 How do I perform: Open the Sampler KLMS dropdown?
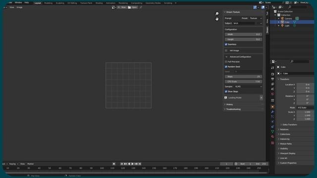(248, 87)
